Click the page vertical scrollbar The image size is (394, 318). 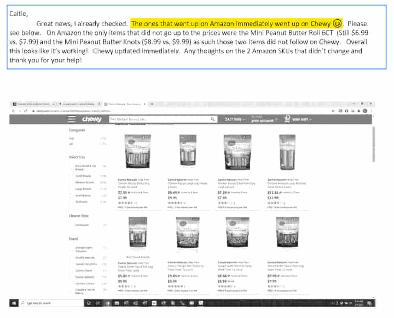pos(373,144)
